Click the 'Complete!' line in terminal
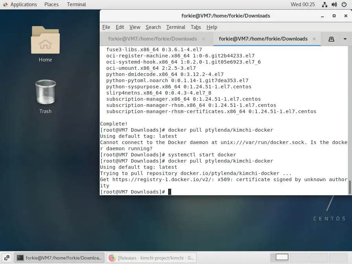Image resolution: width=352 pixels, height=264 pixels. tap(114, 124)
